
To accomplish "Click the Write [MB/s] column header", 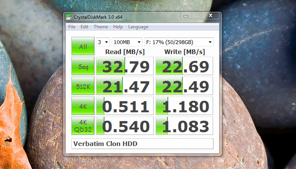I will pyautogui.click(x=184, y=52).
